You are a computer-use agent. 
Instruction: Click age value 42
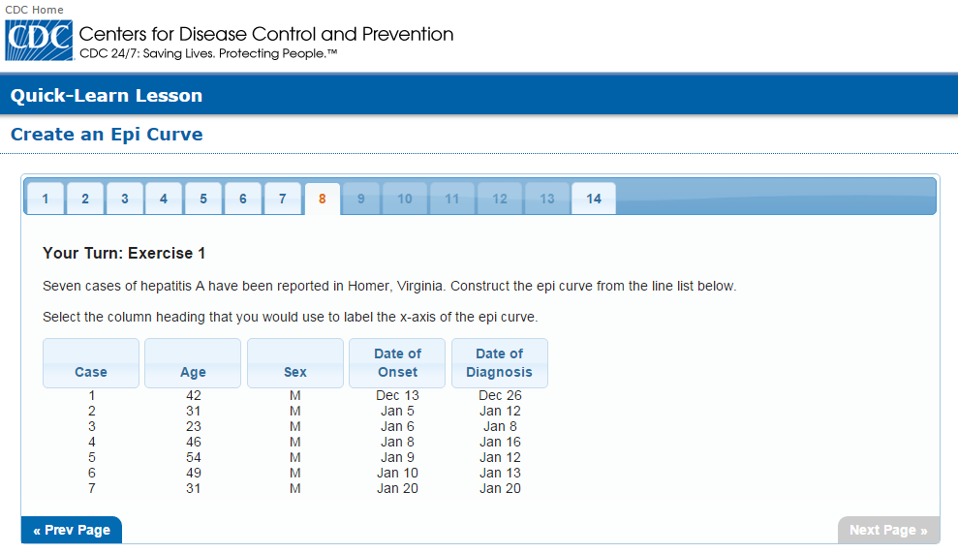193,395
